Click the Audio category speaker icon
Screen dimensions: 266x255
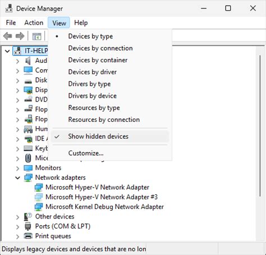pyautogui.click(x=28, y=61)
